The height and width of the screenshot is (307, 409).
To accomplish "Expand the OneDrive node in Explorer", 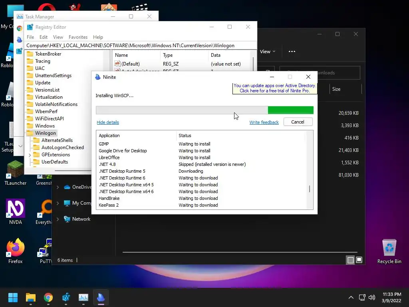I will coord(58,187).
